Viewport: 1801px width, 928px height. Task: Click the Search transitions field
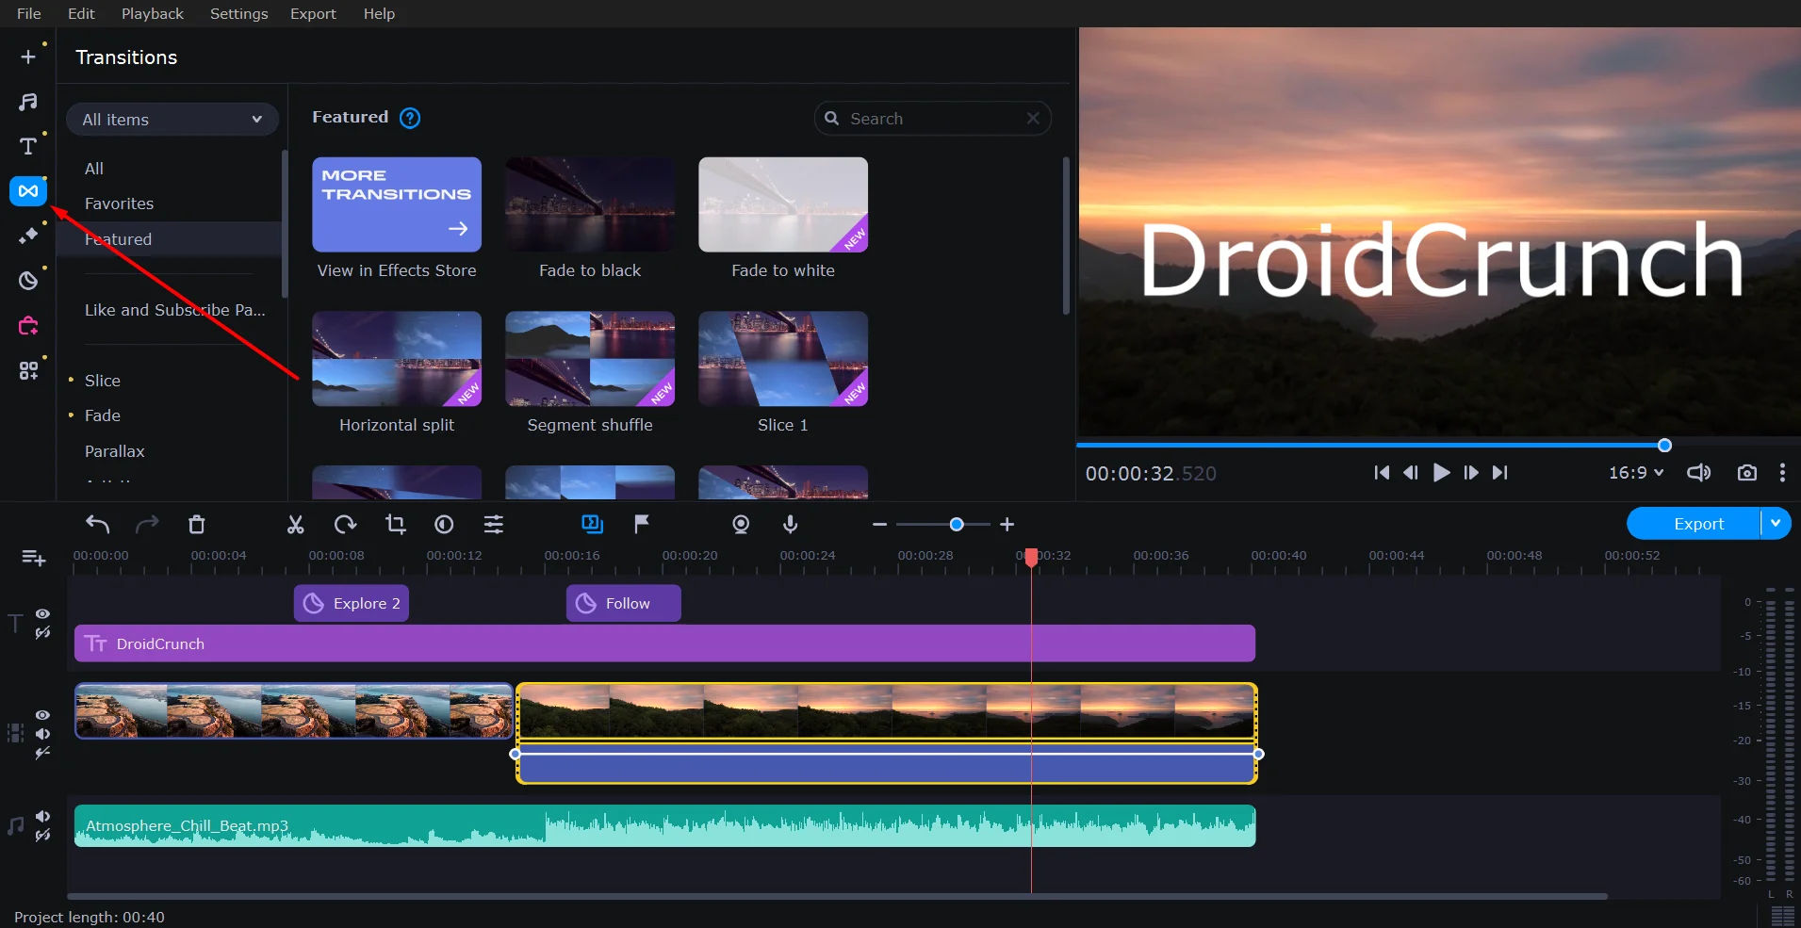[933, 118]
